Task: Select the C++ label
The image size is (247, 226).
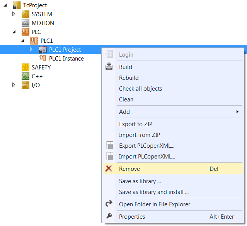Action: click(37, 76)
